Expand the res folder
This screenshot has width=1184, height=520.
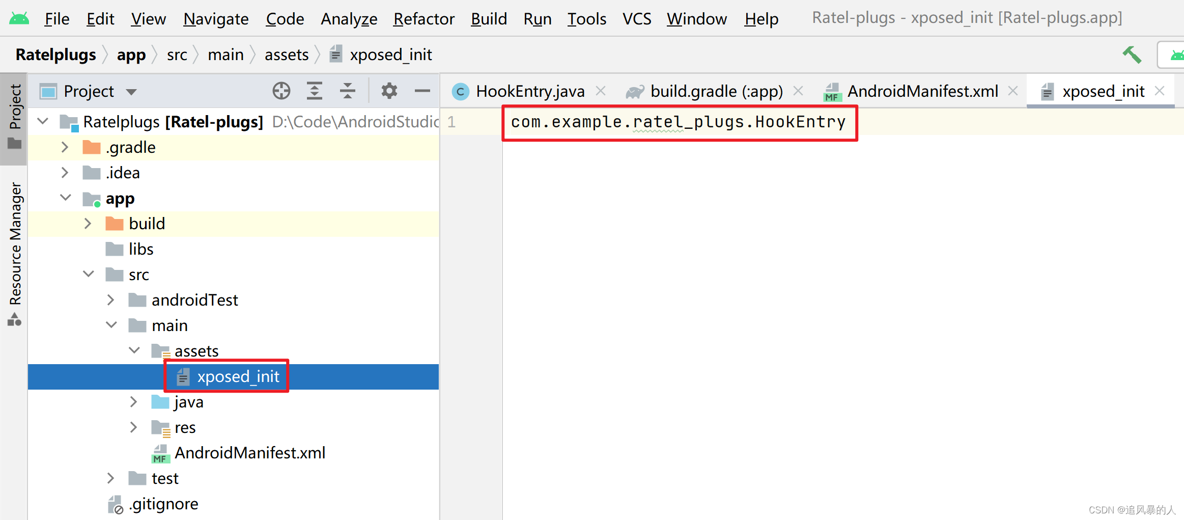pos(133,427)
